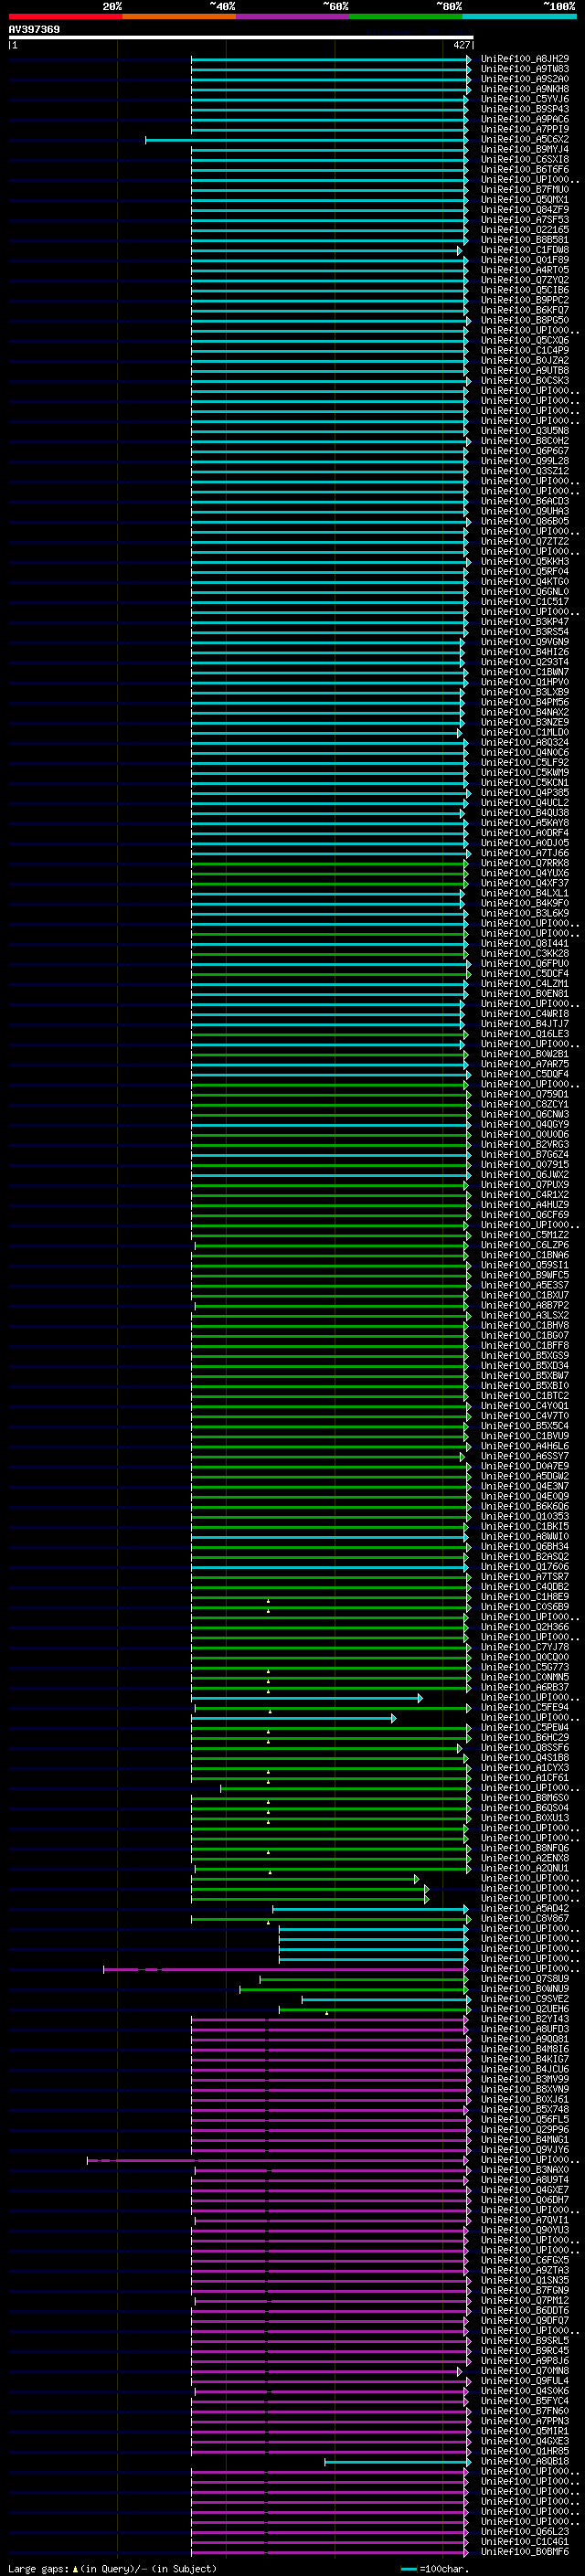The height and width of the screenshot is (2576, 585).
Task: Open hit UniRef100_B9MYJ4
Action: click(x=525, y=149)
